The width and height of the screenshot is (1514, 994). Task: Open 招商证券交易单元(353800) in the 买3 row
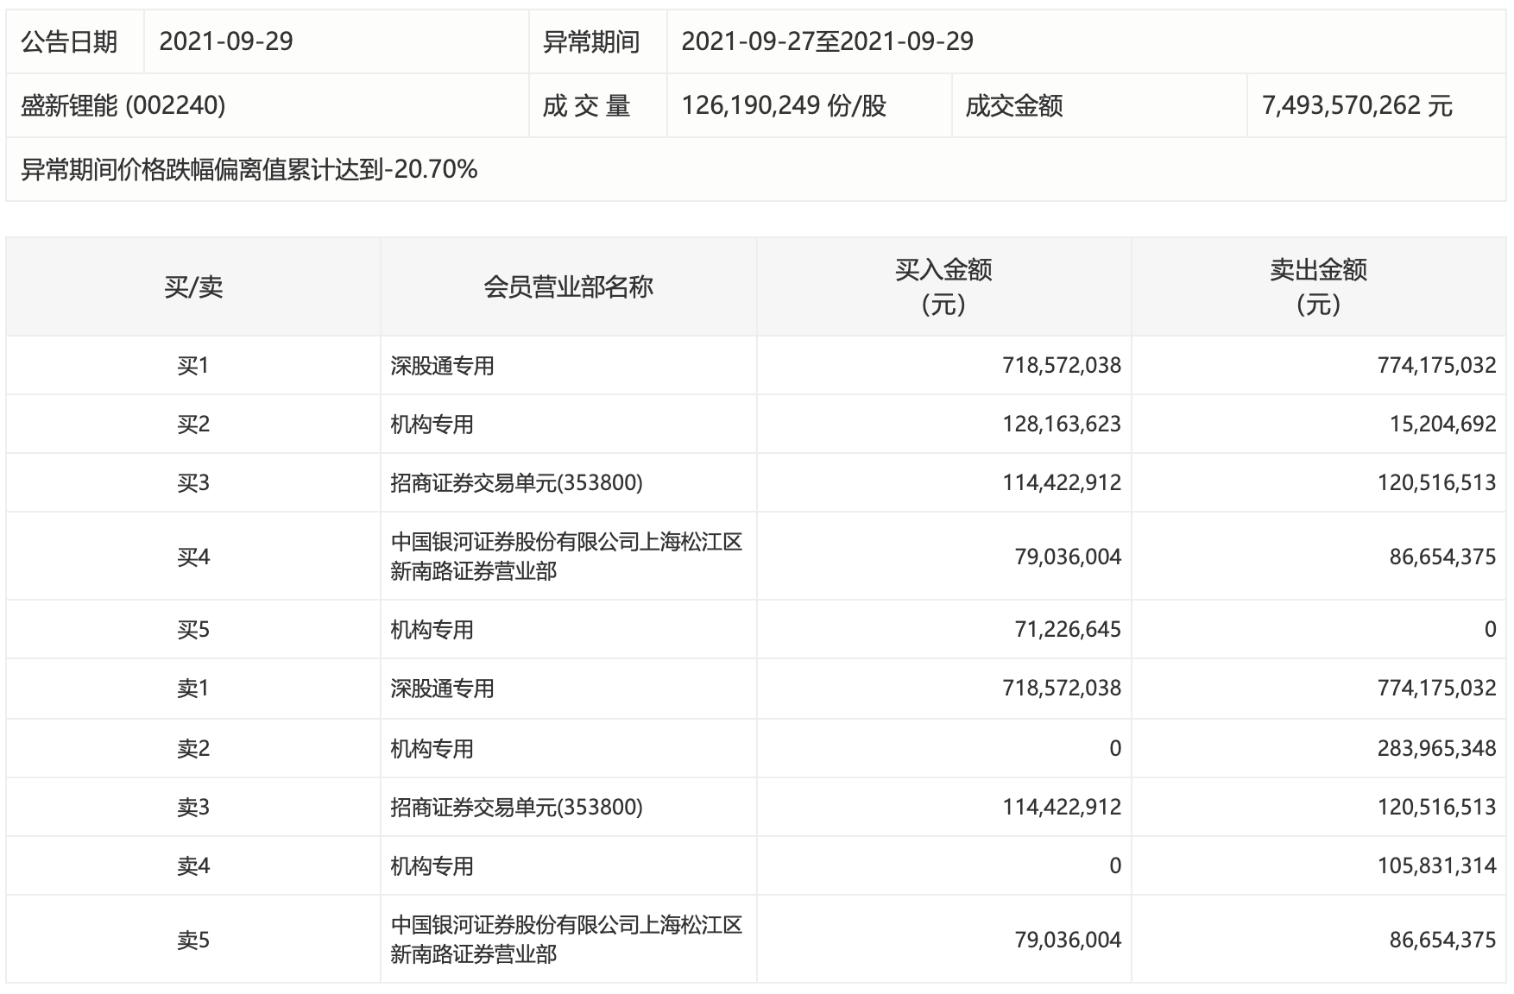coord(516,482)
